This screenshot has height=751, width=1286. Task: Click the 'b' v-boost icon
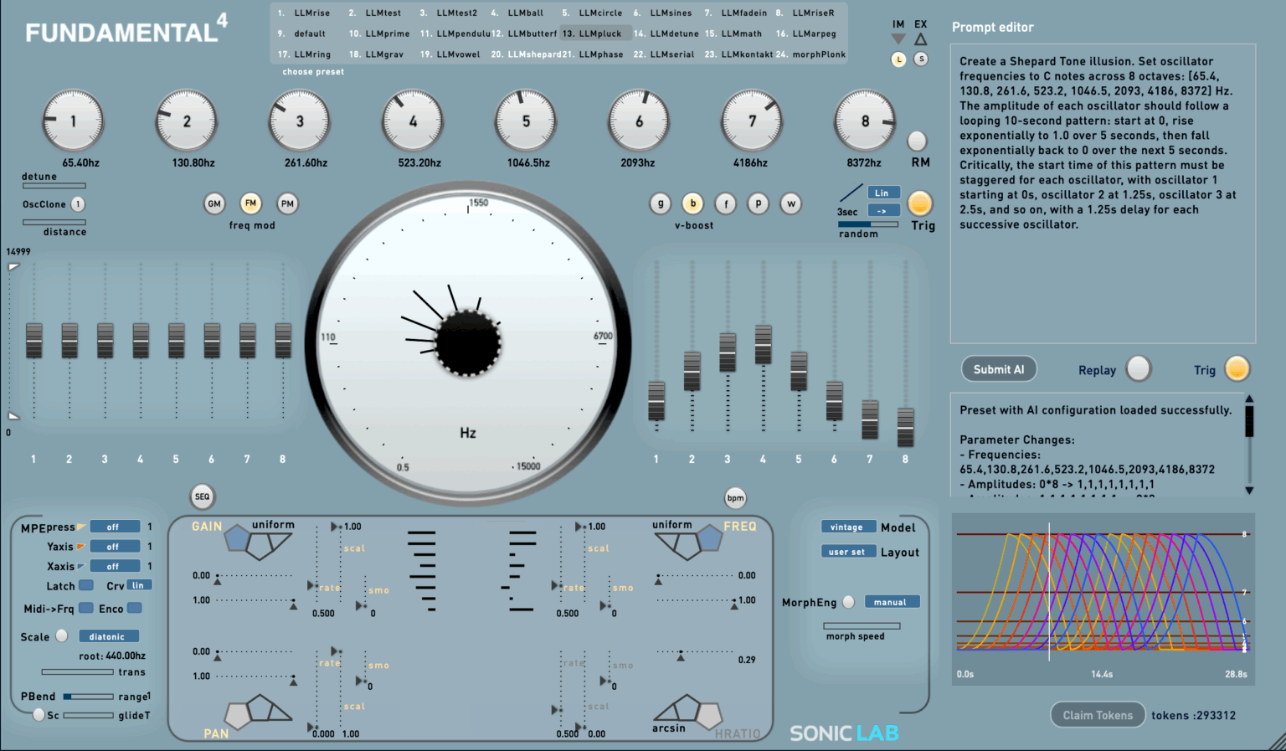pos(692,203)
